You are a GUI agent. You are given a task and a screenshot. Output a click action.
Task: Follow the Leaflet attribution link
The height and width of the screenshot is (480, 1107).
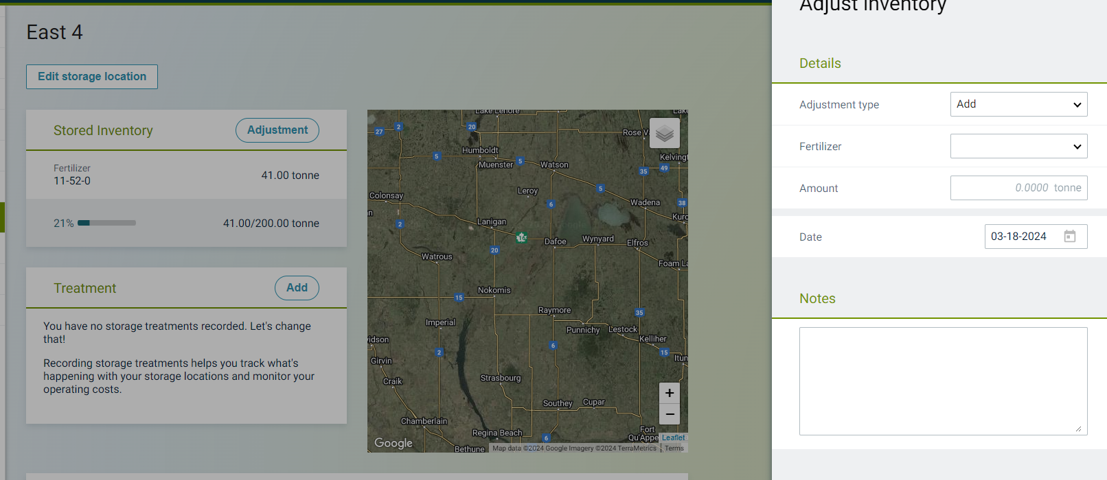click(673, 437)
